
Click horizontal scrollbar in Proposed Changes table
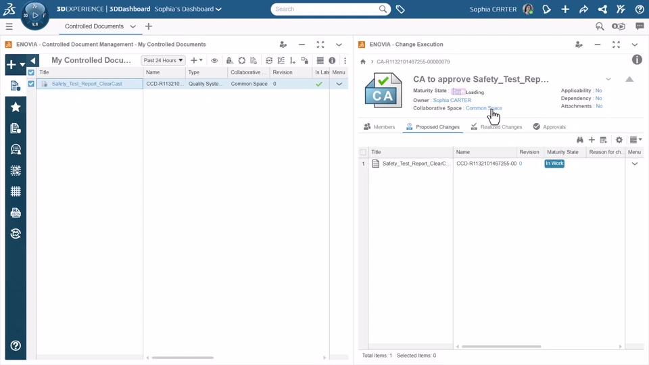tap(501, 346)
